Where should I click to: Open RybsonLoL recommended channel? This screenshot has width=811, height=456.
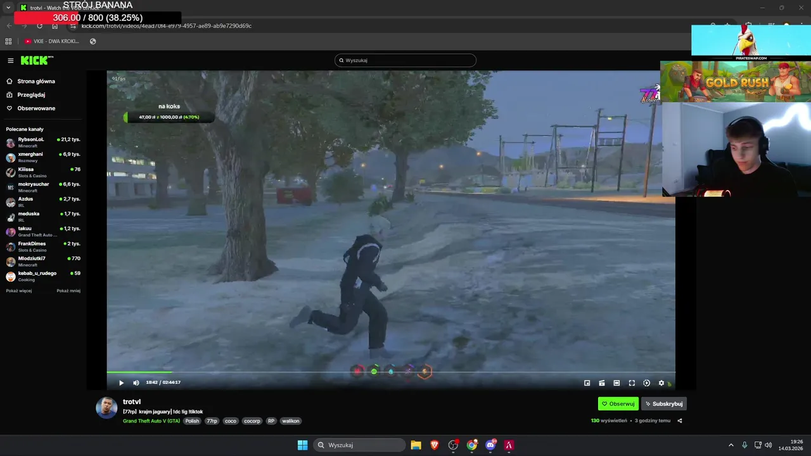[x=43, y=142]
